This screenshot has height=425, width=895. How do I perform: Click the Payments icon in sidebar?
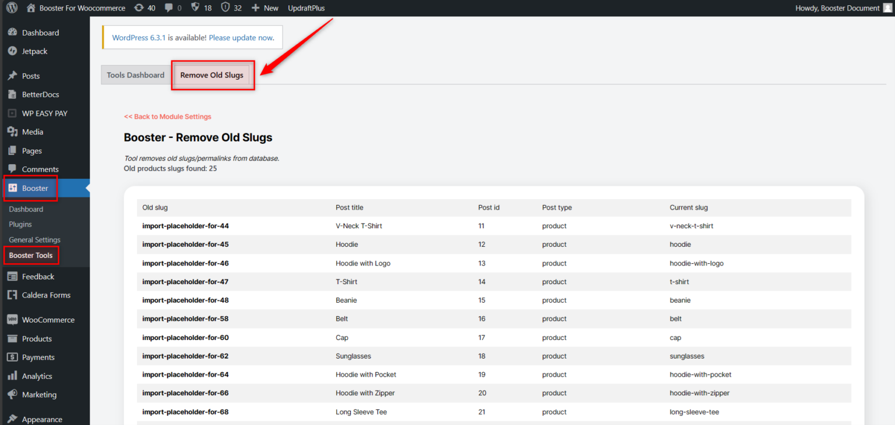12,357
